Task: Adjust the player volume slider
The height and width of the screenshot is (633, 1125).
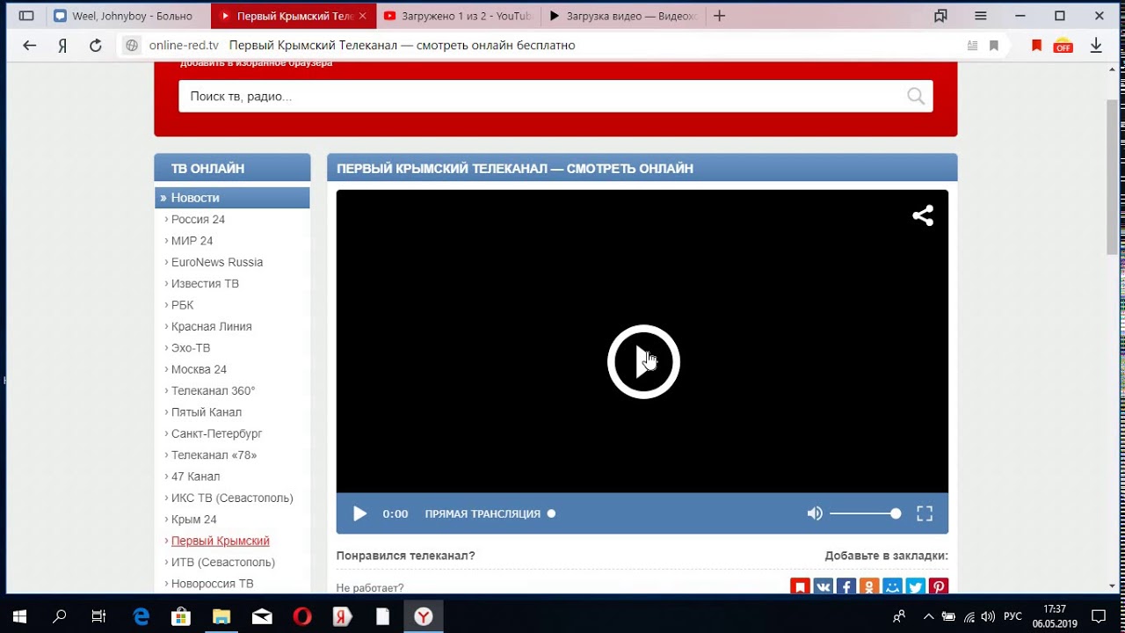Action: click(x=865, y=513)
